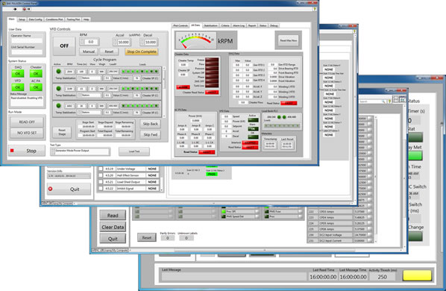Screen dimensions: 446x291
Task: Toggle the VFD OFF power button
Action: (64, 46)
